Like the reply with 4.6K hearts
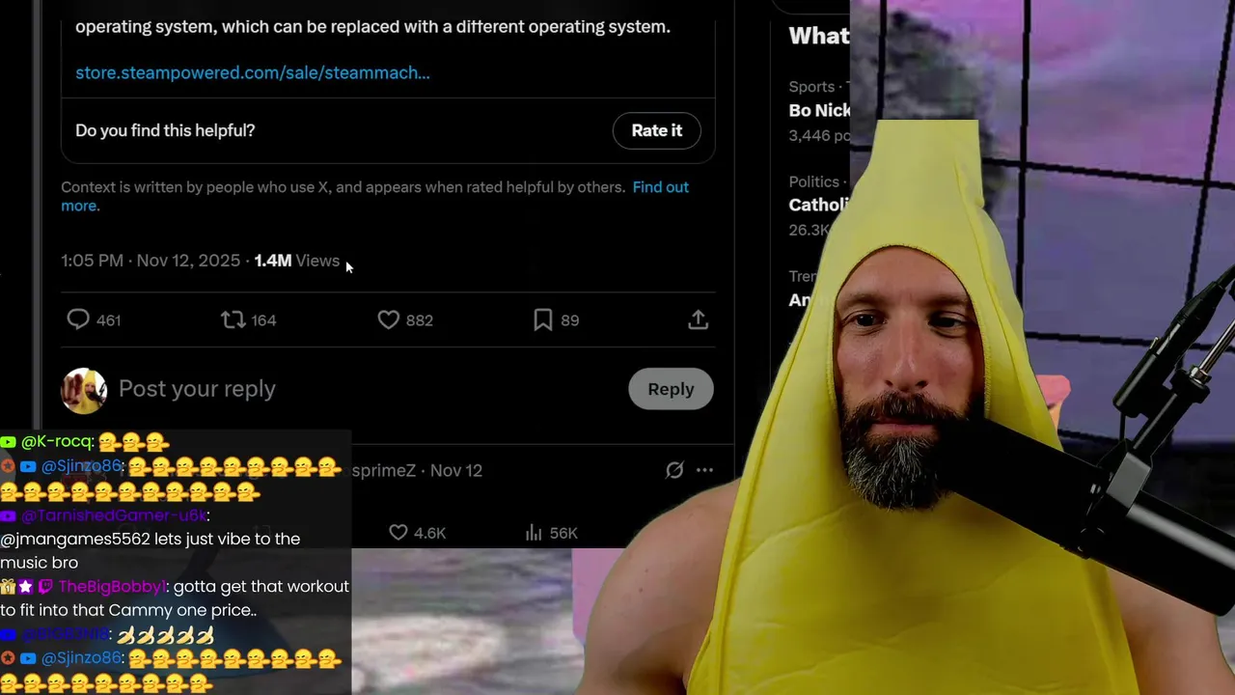Screen dimensions: 1235x695 click(x=398, y=533)
